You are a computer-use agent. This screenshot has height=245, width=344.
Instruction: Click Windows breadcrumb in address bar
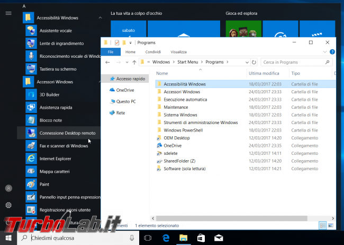pyautogui.click(x=161, y=62)
